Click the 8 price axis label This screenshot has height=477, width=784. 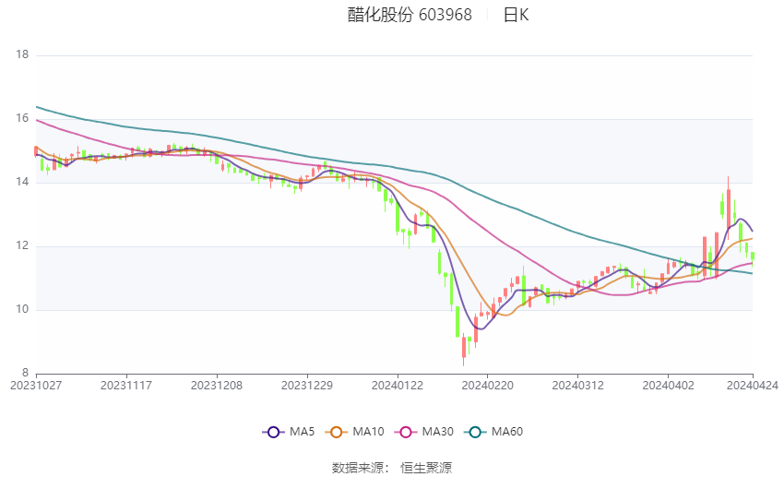click(x=25, y=373)
